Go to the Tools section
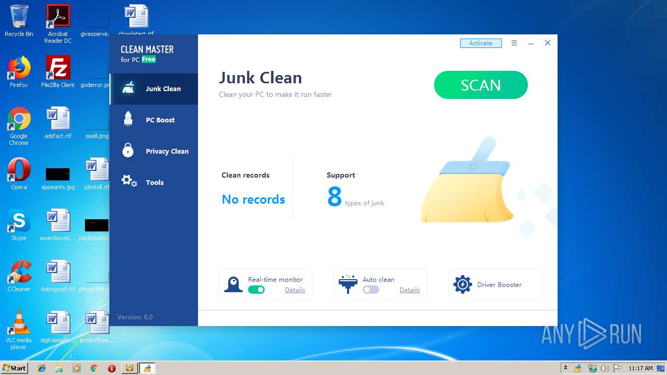Screen dimensions: 667x375 (x=154, y=182)
